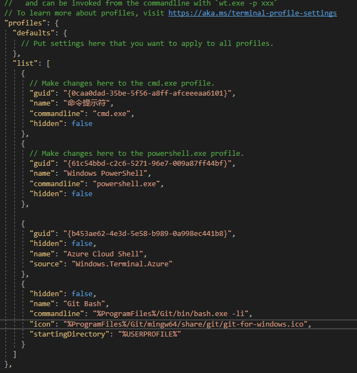Viewport: 357px width, 373px height.
Task: Click the "icon" key in Git Bash profile
Action: (x=42, y=324)
